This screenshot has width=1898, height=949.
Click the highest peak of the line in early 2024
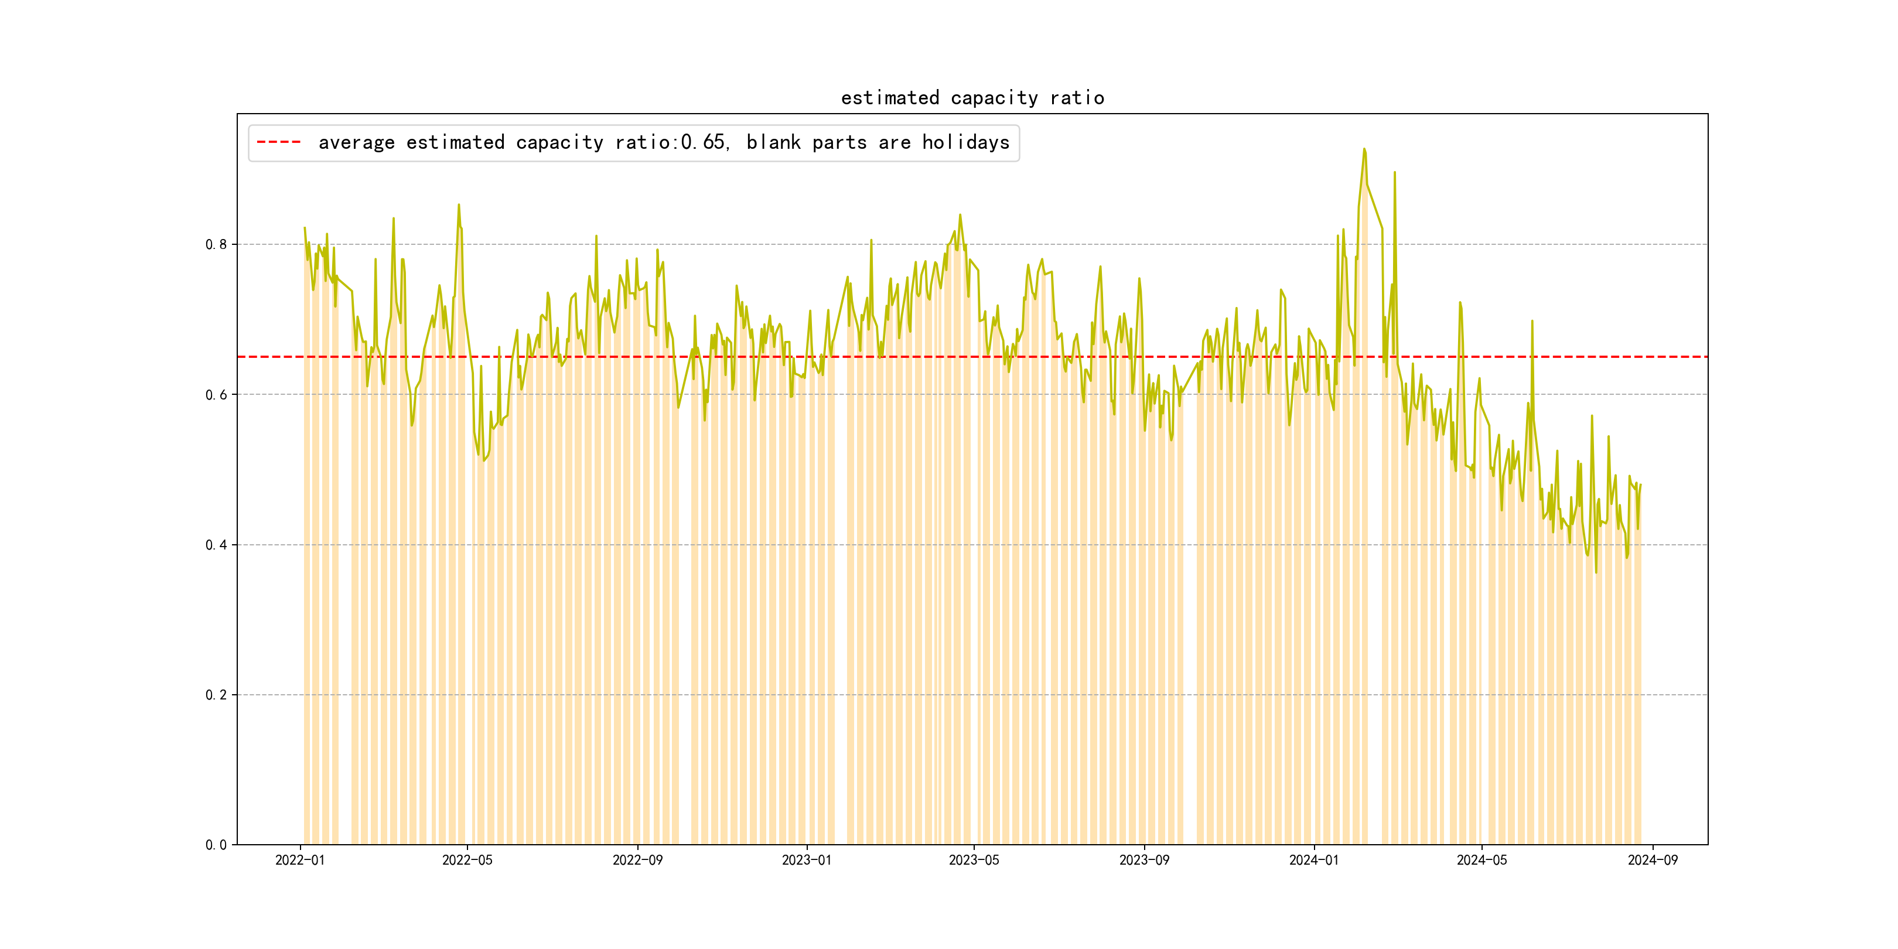1364,149
